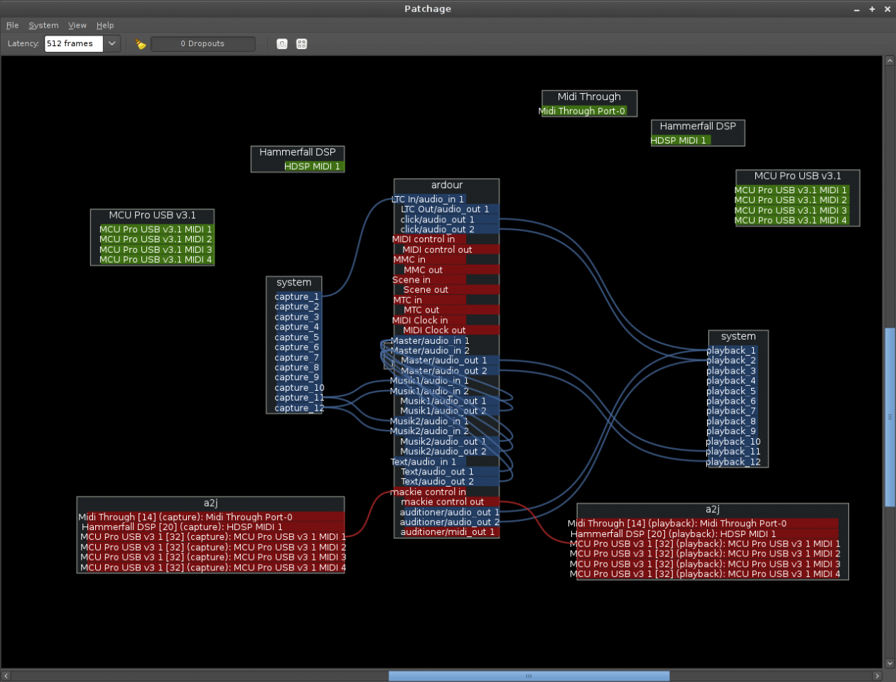Click the system playback_6 port
Image resolution: width=896 pixels, height=682 pixels.
[x=731, y=401]
